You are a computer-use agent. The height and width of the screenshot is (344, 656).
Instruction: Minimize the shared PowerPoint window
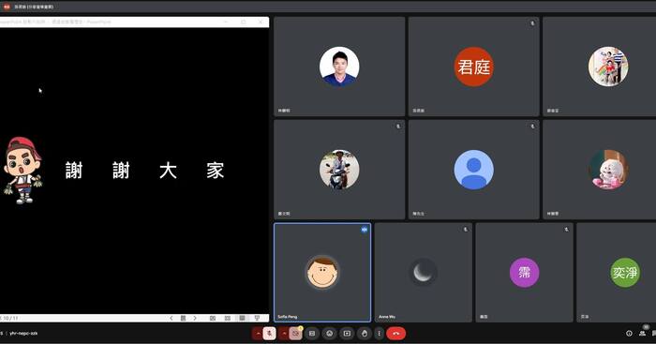(226, 22)
